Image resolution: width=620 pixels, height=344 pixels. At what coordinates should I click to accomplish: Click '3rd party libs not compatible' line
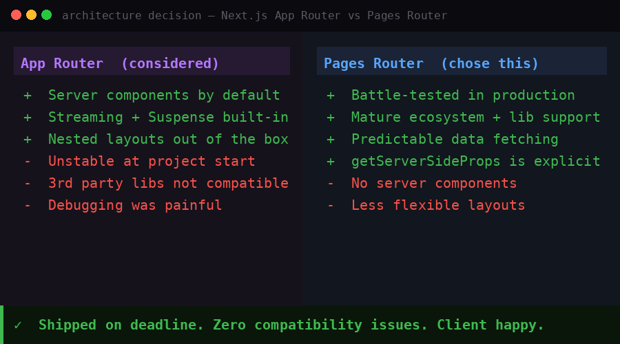pyautogui.click(x=169, y=184)
